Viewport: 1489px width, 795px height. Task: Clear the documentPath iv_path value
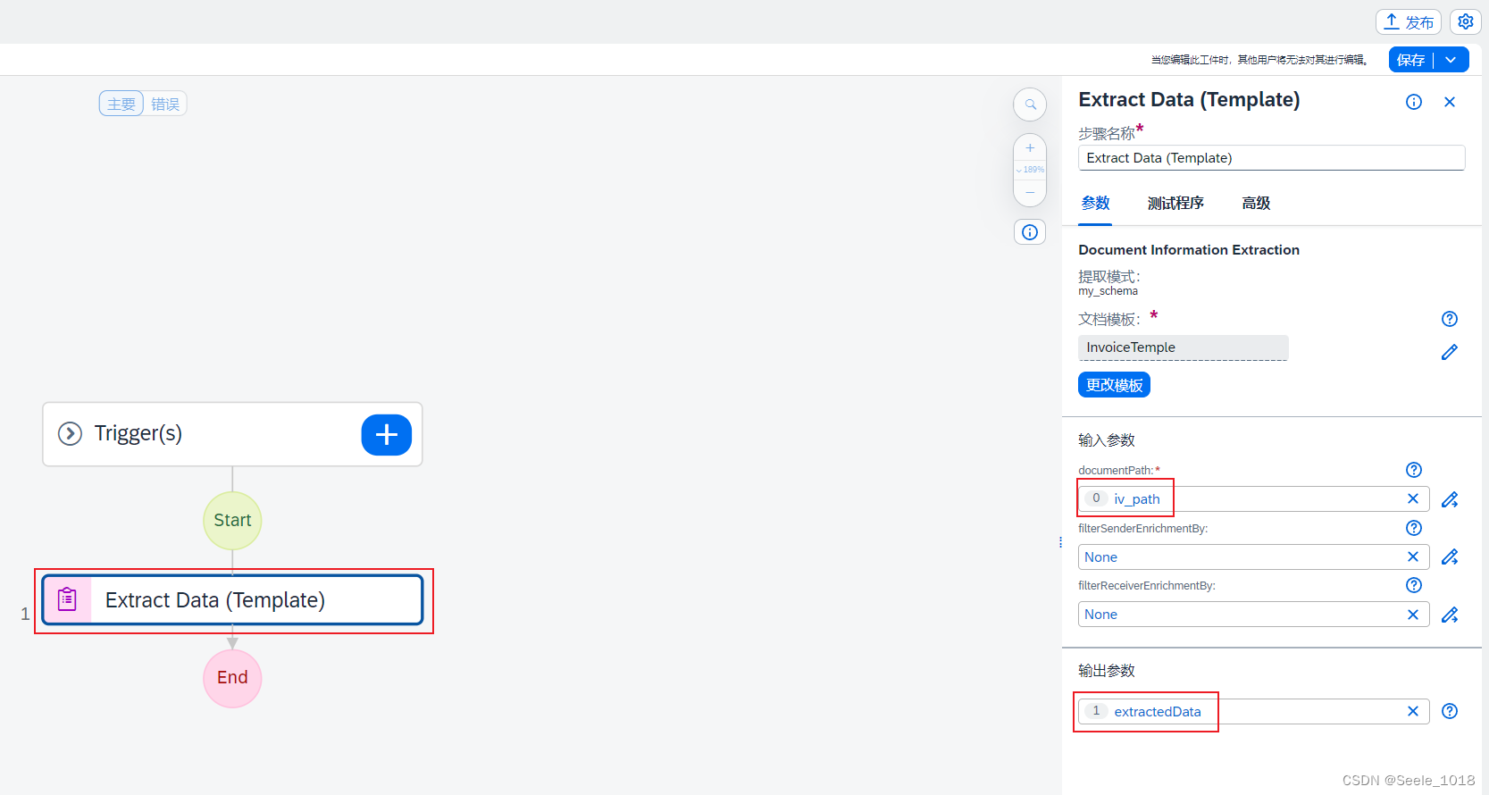pyautogui.click(x=1413, y=498)
